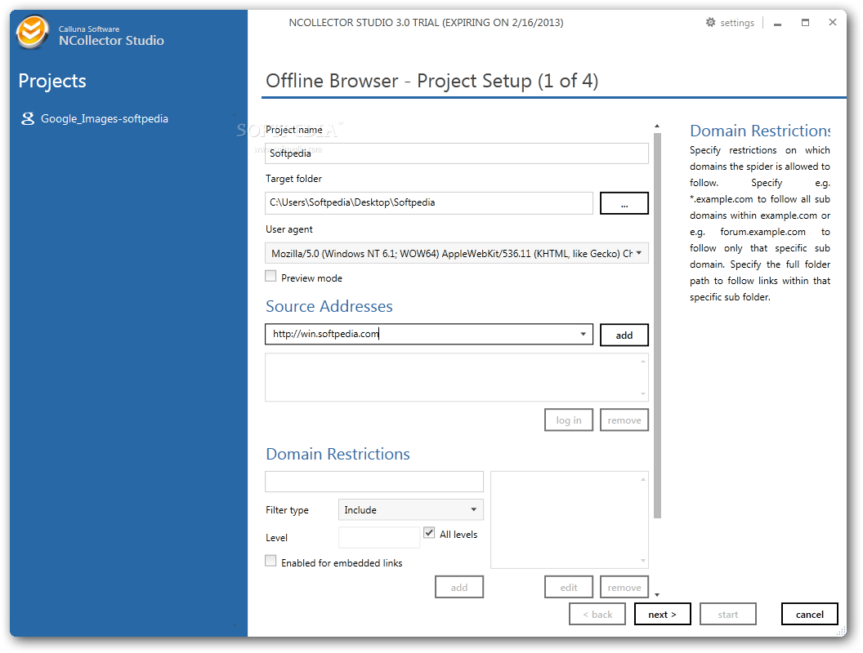This screenshot has height=653, width=863.
Task: Add the source address to the list
Action: [624, 335]
